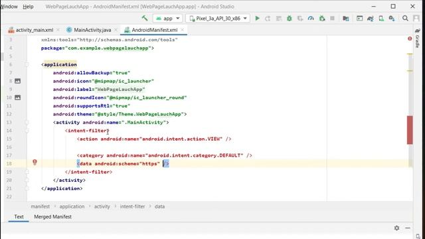Click category android.intent.category.DEFAULT line
425x239 pixels.
click(x=165, y=155)
